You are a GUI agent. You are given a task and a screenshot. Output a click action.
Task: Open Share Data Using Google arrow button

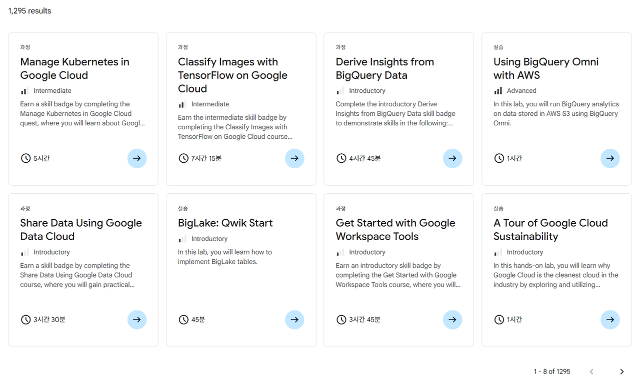[x=137, y=320]
